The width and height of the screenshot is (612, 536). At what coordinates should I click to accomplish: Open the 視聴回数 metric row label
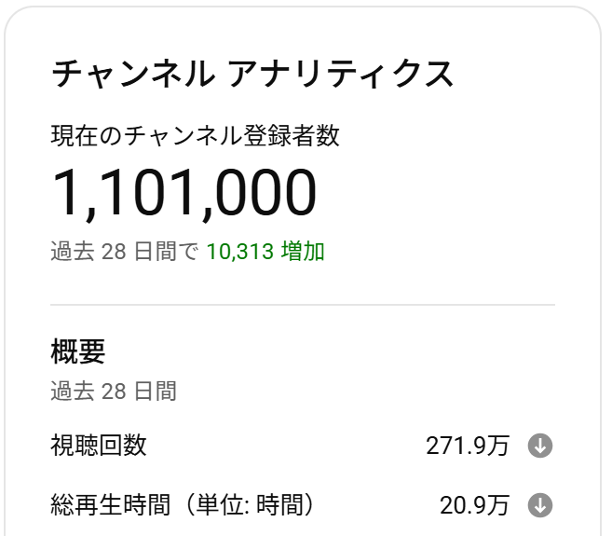point(99,446)
